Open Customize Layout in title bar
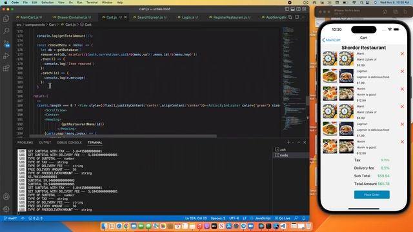 coord(304,9)
